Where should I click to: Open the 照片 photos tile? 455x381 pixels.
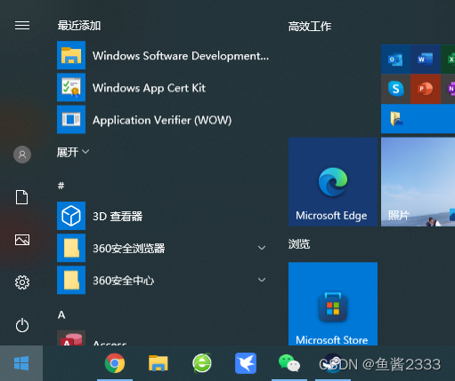tap(418, 182)
